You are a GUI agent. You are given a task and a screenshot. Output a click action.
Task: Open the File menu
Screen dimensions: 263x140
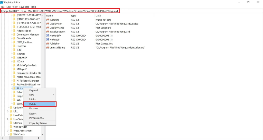click(3, 7)
